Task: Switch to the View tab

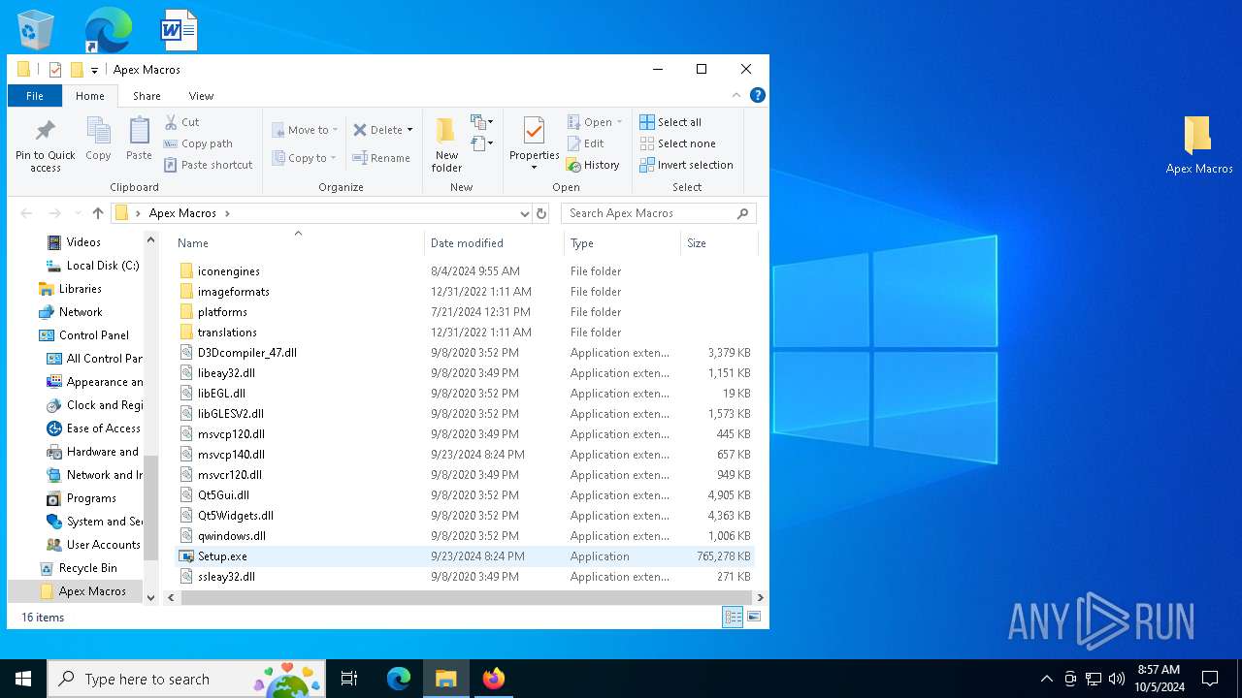Action: pyautogui.click(x=201, y=96)
